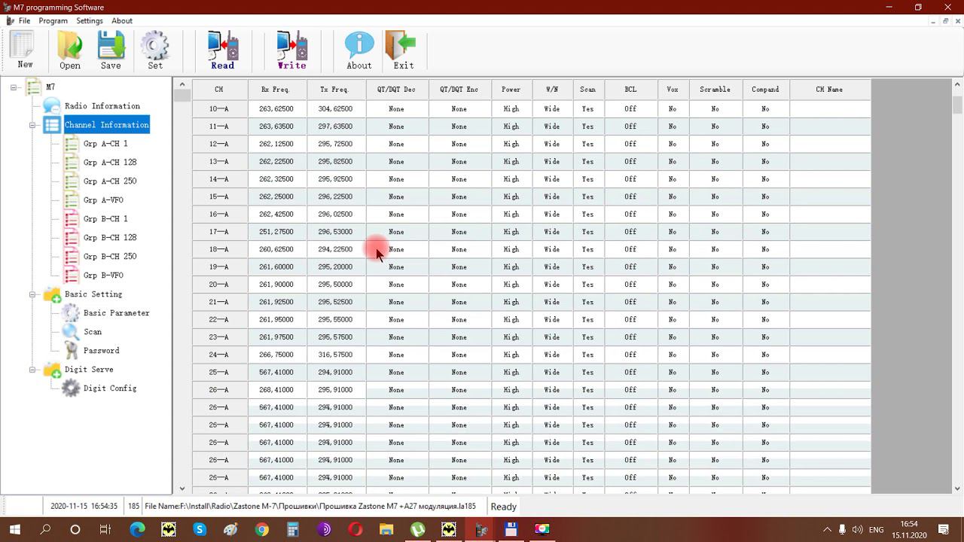Open Chrome from the taskbar
Image resolution: width=964 pixels, height=542 pixels.
coord(261,529)
